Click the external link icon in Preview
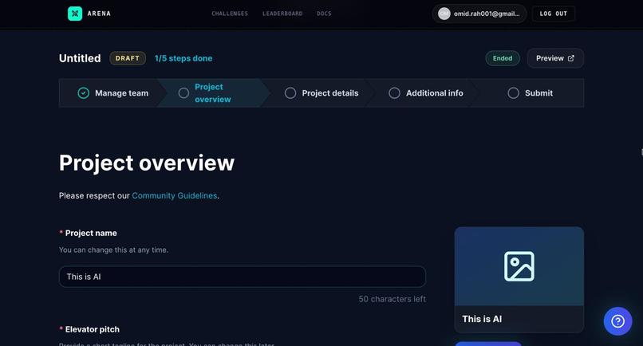Viewport: 643px width, 346px height. pyautogui.click(x=571, y=58)
